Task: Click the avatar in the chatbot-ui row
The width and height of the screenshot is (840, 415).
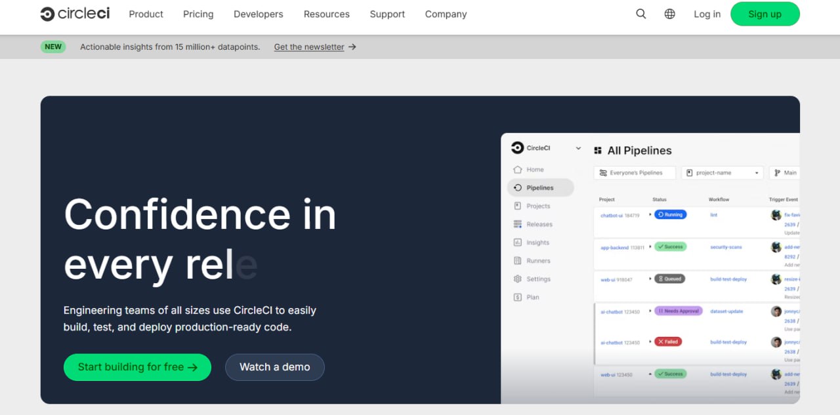Action: (x=776, y=215)
